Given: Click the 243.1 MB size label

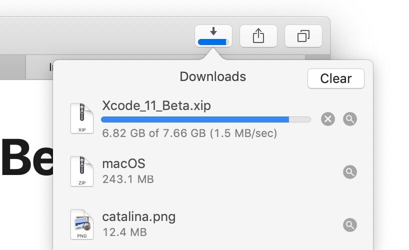Looking at the screenshot, I should point(128,179).
